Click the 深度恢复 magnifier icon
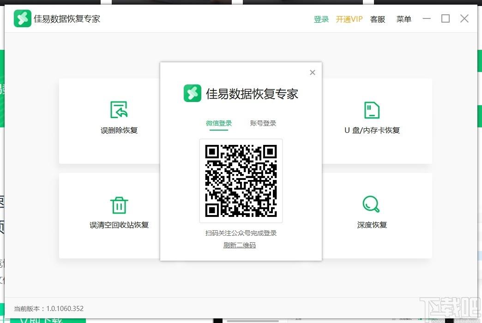The image size is (482, 323). click(371, 204)
